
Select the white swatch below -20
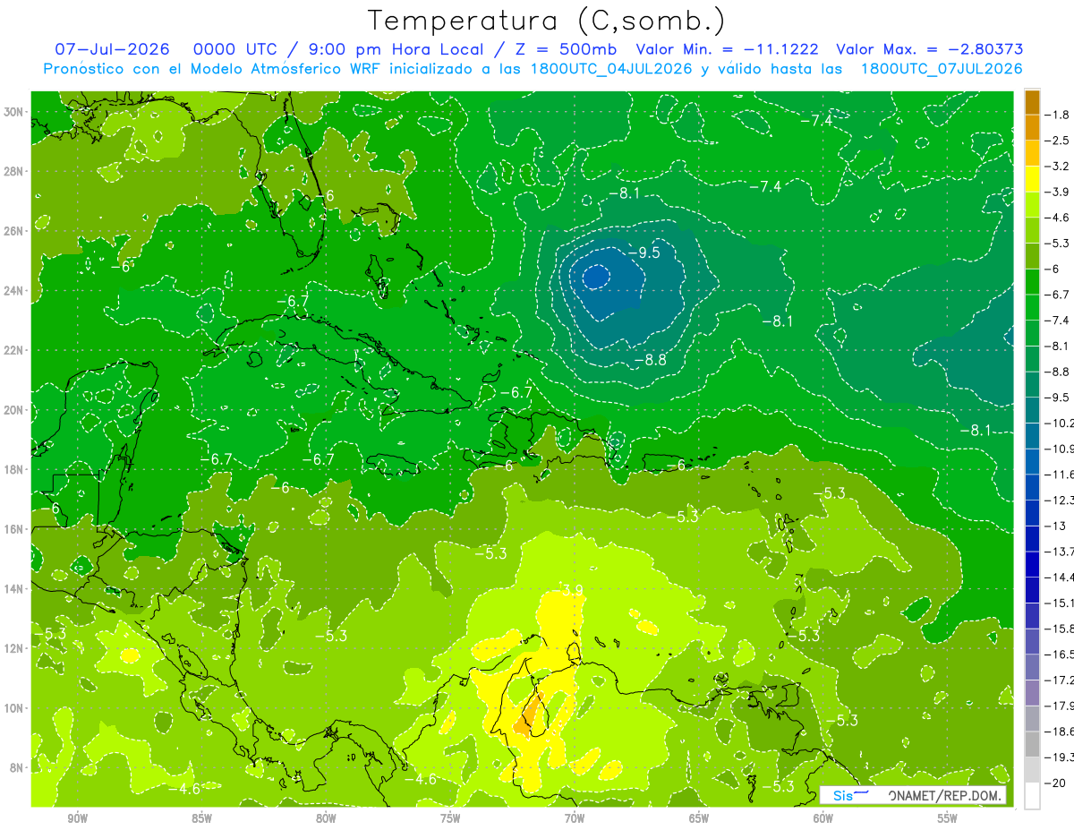click(x=1032, y=795)
